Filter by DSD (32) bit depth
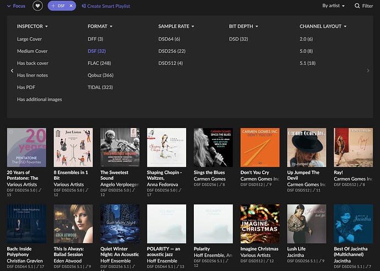Viewport: 380px width, 271px height. pyautogui.click(x=238, y=39)
